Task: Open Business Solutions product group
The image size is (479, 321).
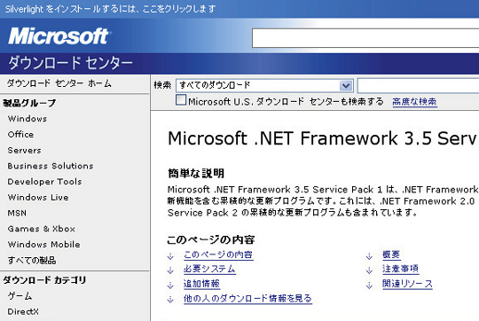Action: (51, 166)
